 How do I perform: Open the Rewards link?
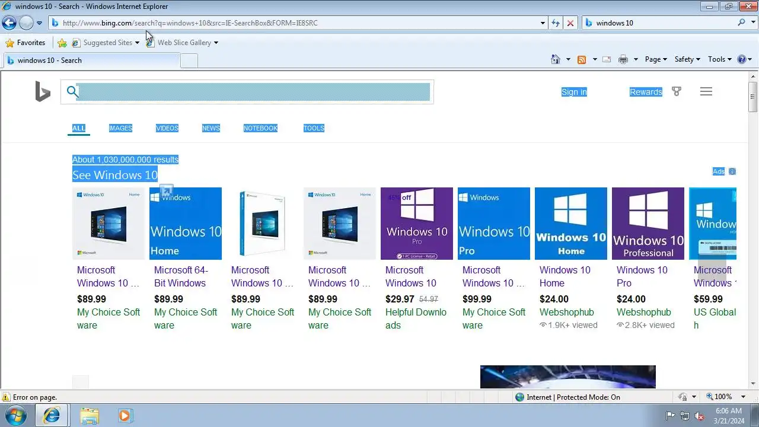(x=646, y=92)
